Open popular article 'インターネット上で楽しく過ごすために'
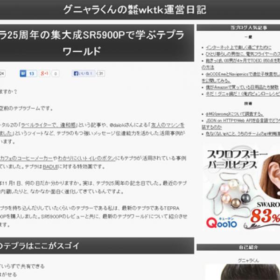The width and height of the screenshot is (280, 280). click(x=238, y=48)
